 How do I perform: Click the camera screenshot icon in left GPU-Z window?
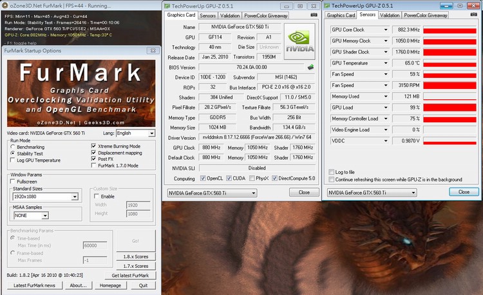pos(314,15)
